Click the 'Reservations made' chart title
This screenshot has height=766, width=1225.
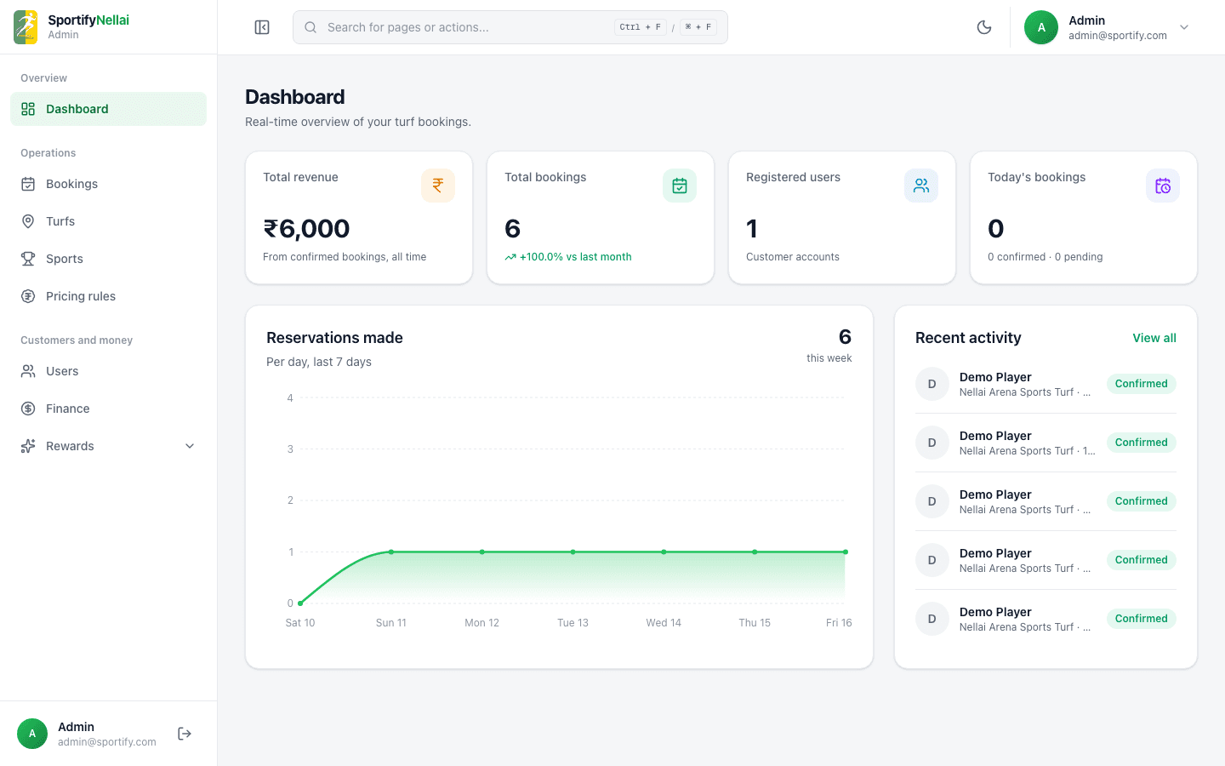(334, 338)
